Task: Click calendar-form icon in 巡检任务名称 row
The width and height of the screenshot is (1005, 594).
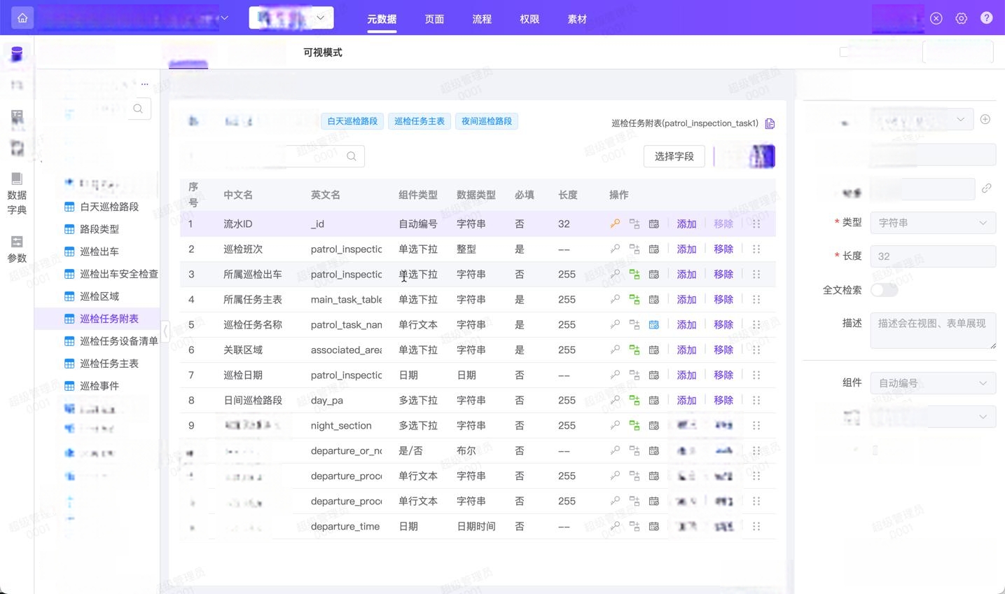Action: coord(653,325)
